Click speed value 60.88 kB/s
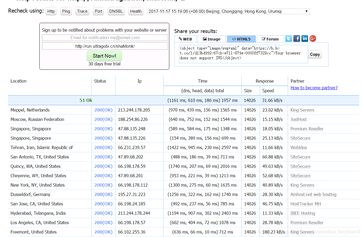Screen dimensions: 363x237 [272, 157]
